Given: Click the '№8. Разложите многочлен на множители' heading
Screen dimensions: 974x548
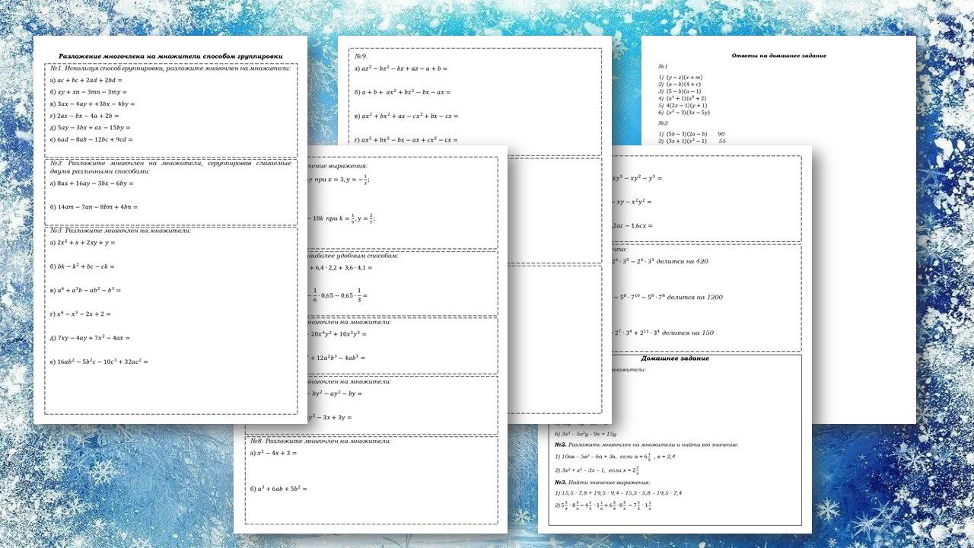Looking at the screenshot, I should pos(320,441).
